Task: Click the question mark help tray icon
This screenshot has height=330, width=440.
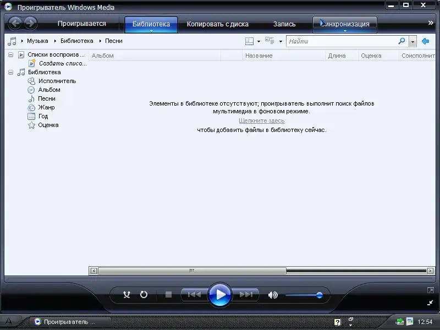Action: pyautogui.click(x=338, y=322)
